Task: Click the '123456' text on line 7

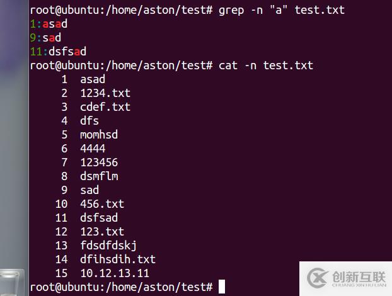Action: coord(99,162)
